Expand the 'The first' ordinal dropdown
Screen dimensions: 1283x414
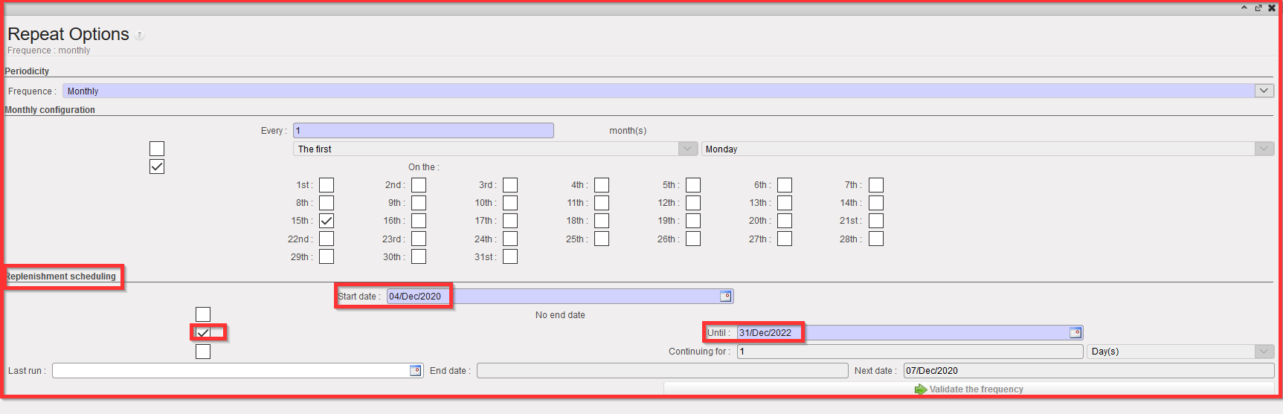(x=688, y=149)
